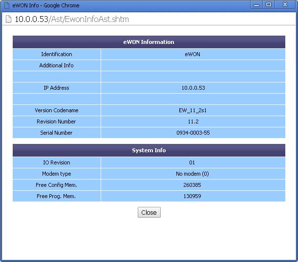Click the 'Free Prog. Mem.' label cell

coord(57,196)
